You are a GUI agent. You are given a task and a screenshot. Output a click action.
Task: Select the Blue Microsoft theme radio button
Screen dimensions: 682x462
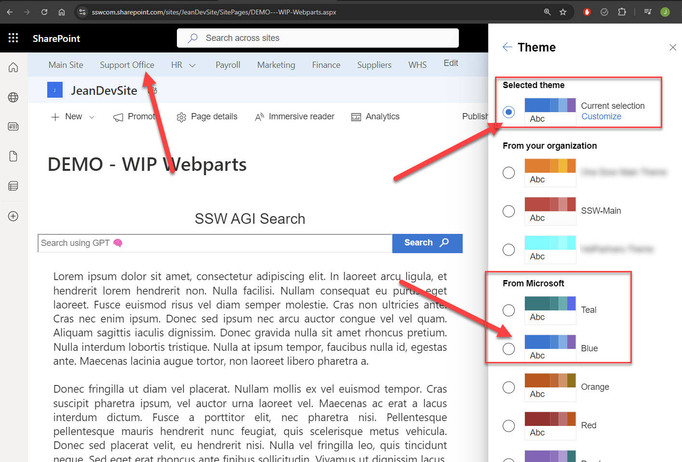(x=508, y=349)
